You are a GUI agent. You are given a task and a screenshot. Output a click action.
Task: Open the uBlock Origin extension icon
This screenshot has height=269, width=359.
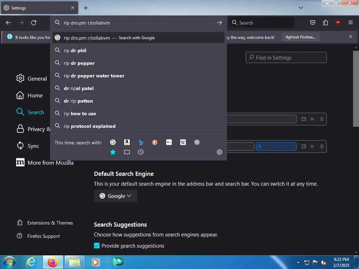pyautogui.click(x=338, y=22)
